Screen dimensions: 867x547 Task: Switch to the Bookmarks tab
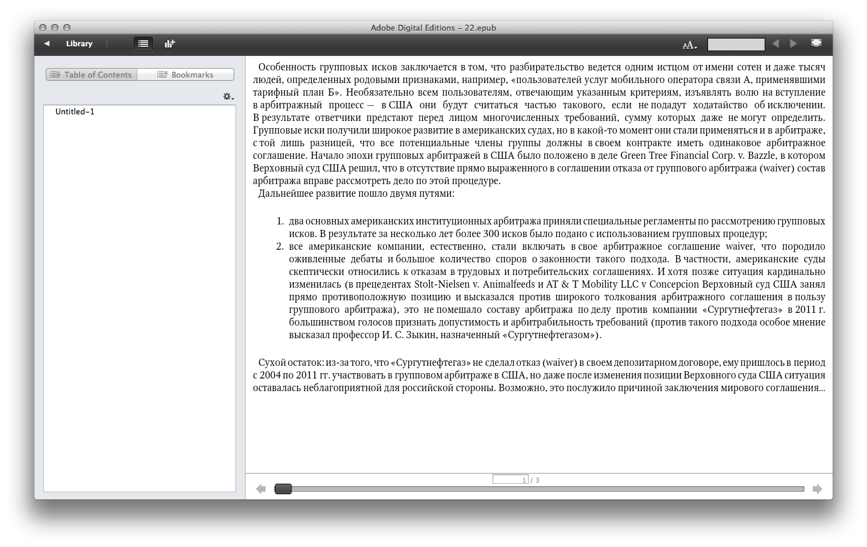tap(185, 75)
